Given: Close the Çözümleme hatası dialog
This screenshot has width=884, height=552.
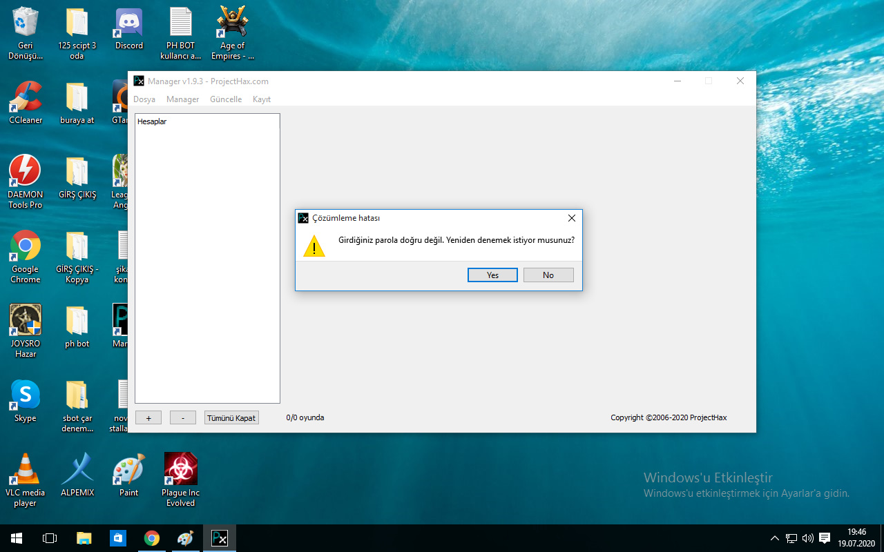Looking at the screenshot, I should 571,218.
